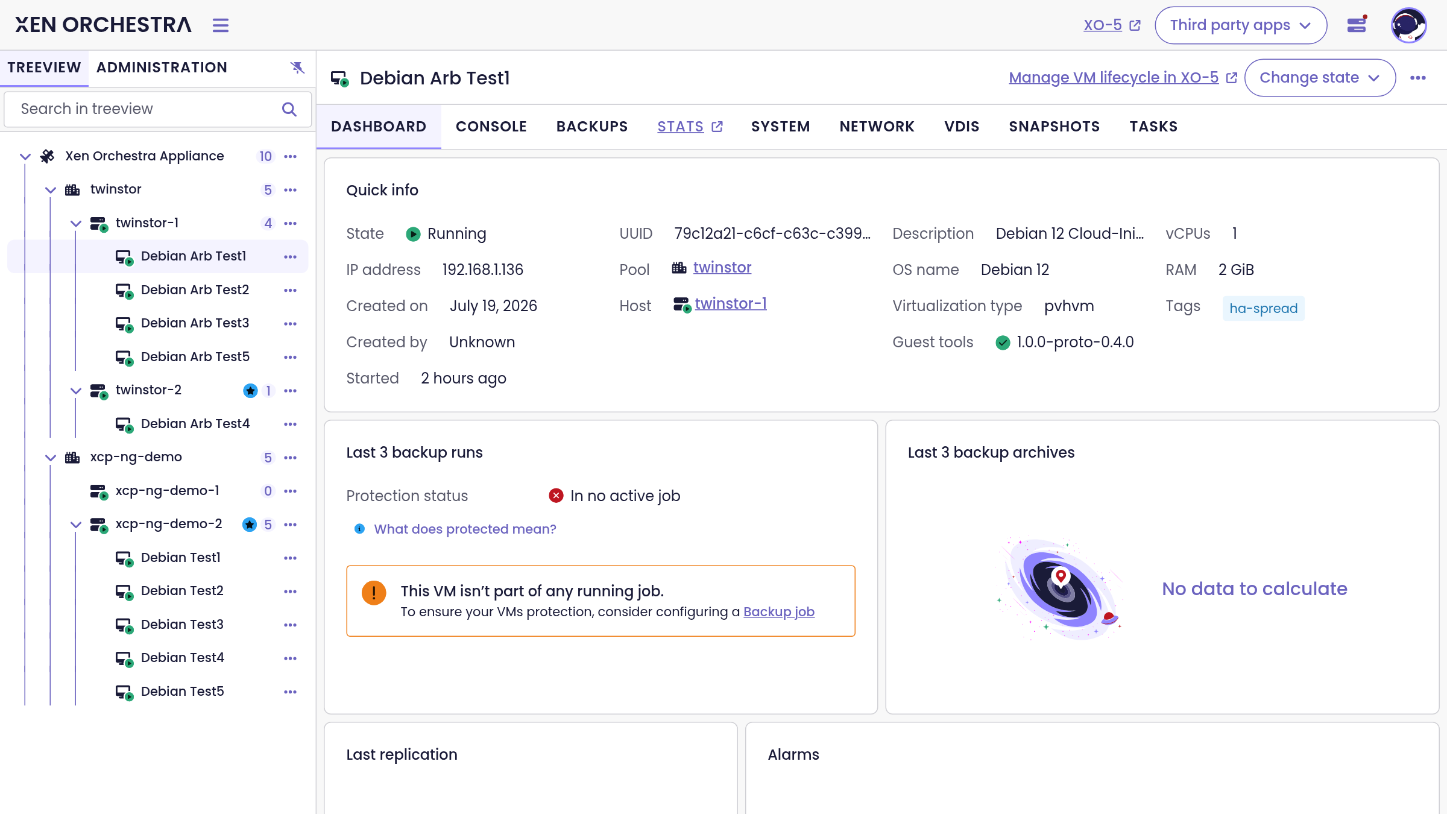Viewport: 1447px width, 814px height.
Task: Switch to the VDIs tab
Action: click(x=962, y=127)
